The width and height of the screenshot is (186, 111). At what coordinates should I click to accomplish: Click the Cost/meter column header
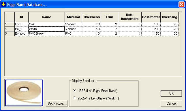[151, 17]
